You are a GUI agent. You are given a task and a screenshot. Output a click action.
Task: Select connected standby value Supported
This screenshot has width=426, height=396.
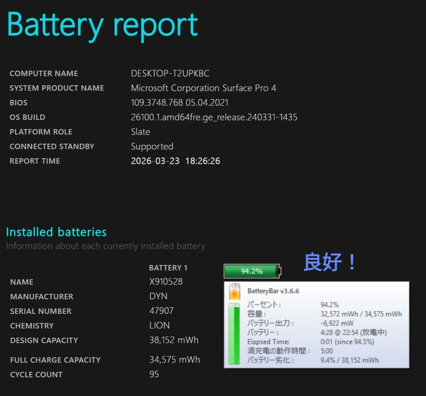point(152,146)
